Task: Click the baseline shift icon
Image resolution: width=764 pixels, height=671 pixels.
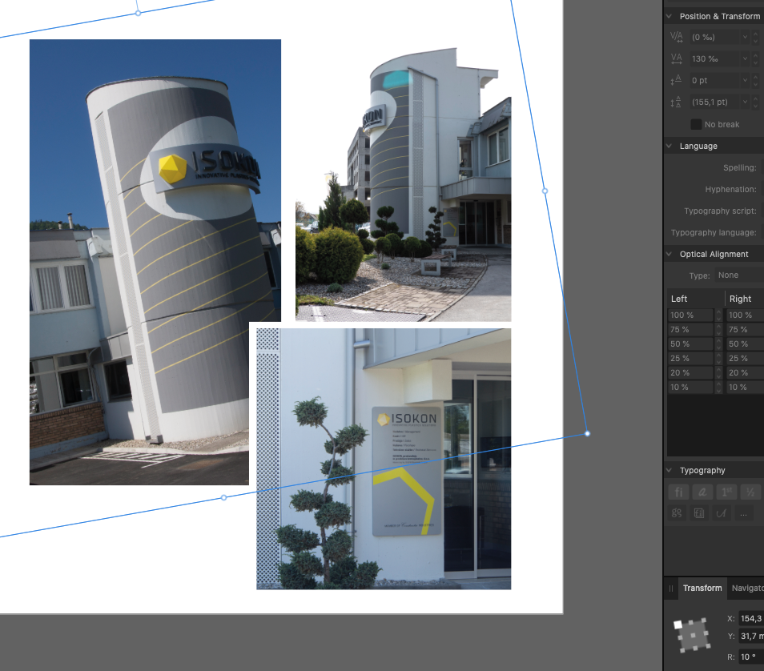Action: pyautogui.click(x=676, y=80)
